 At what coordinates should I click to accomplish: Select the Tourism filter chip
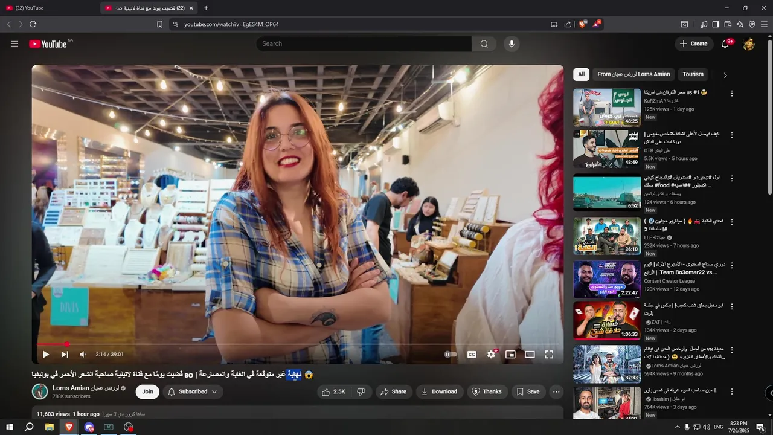[x=693, y=74]
